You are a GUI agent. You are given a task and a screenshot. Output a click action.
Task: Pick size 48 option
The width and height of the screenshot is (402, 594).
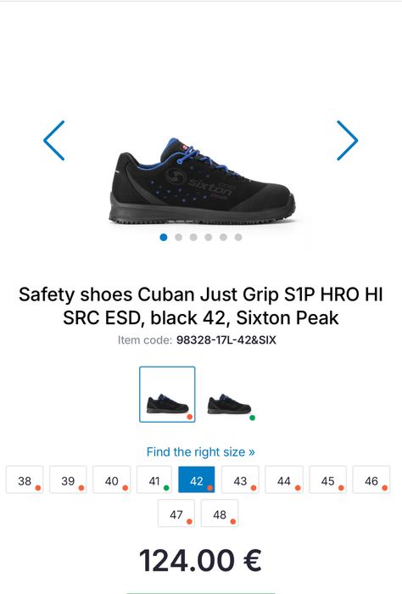(x=220, y=513)
